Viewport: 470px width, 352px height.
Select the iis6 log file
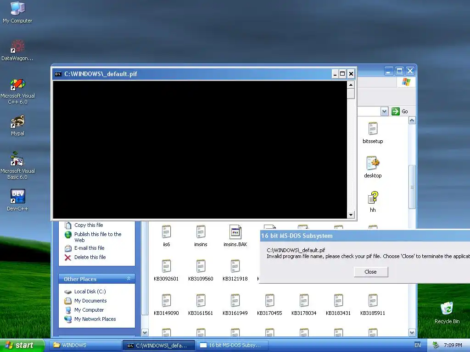point(166,236)
